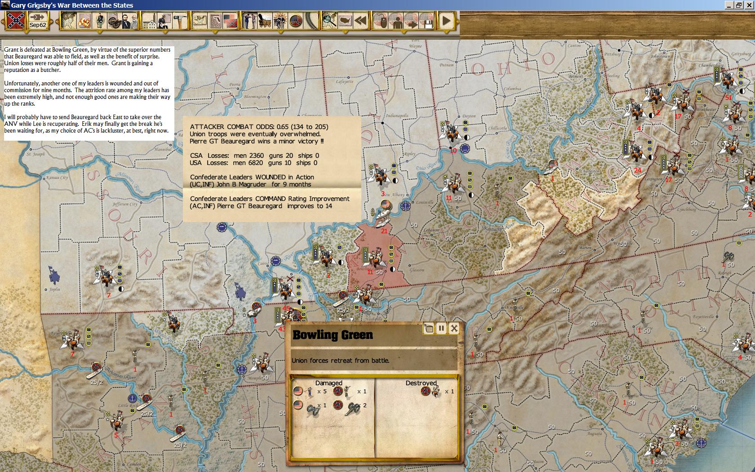Click 'John B Magruder for 9 months' line
The width and height of the screenshot is (755, 472).
[x=251, y=184]
